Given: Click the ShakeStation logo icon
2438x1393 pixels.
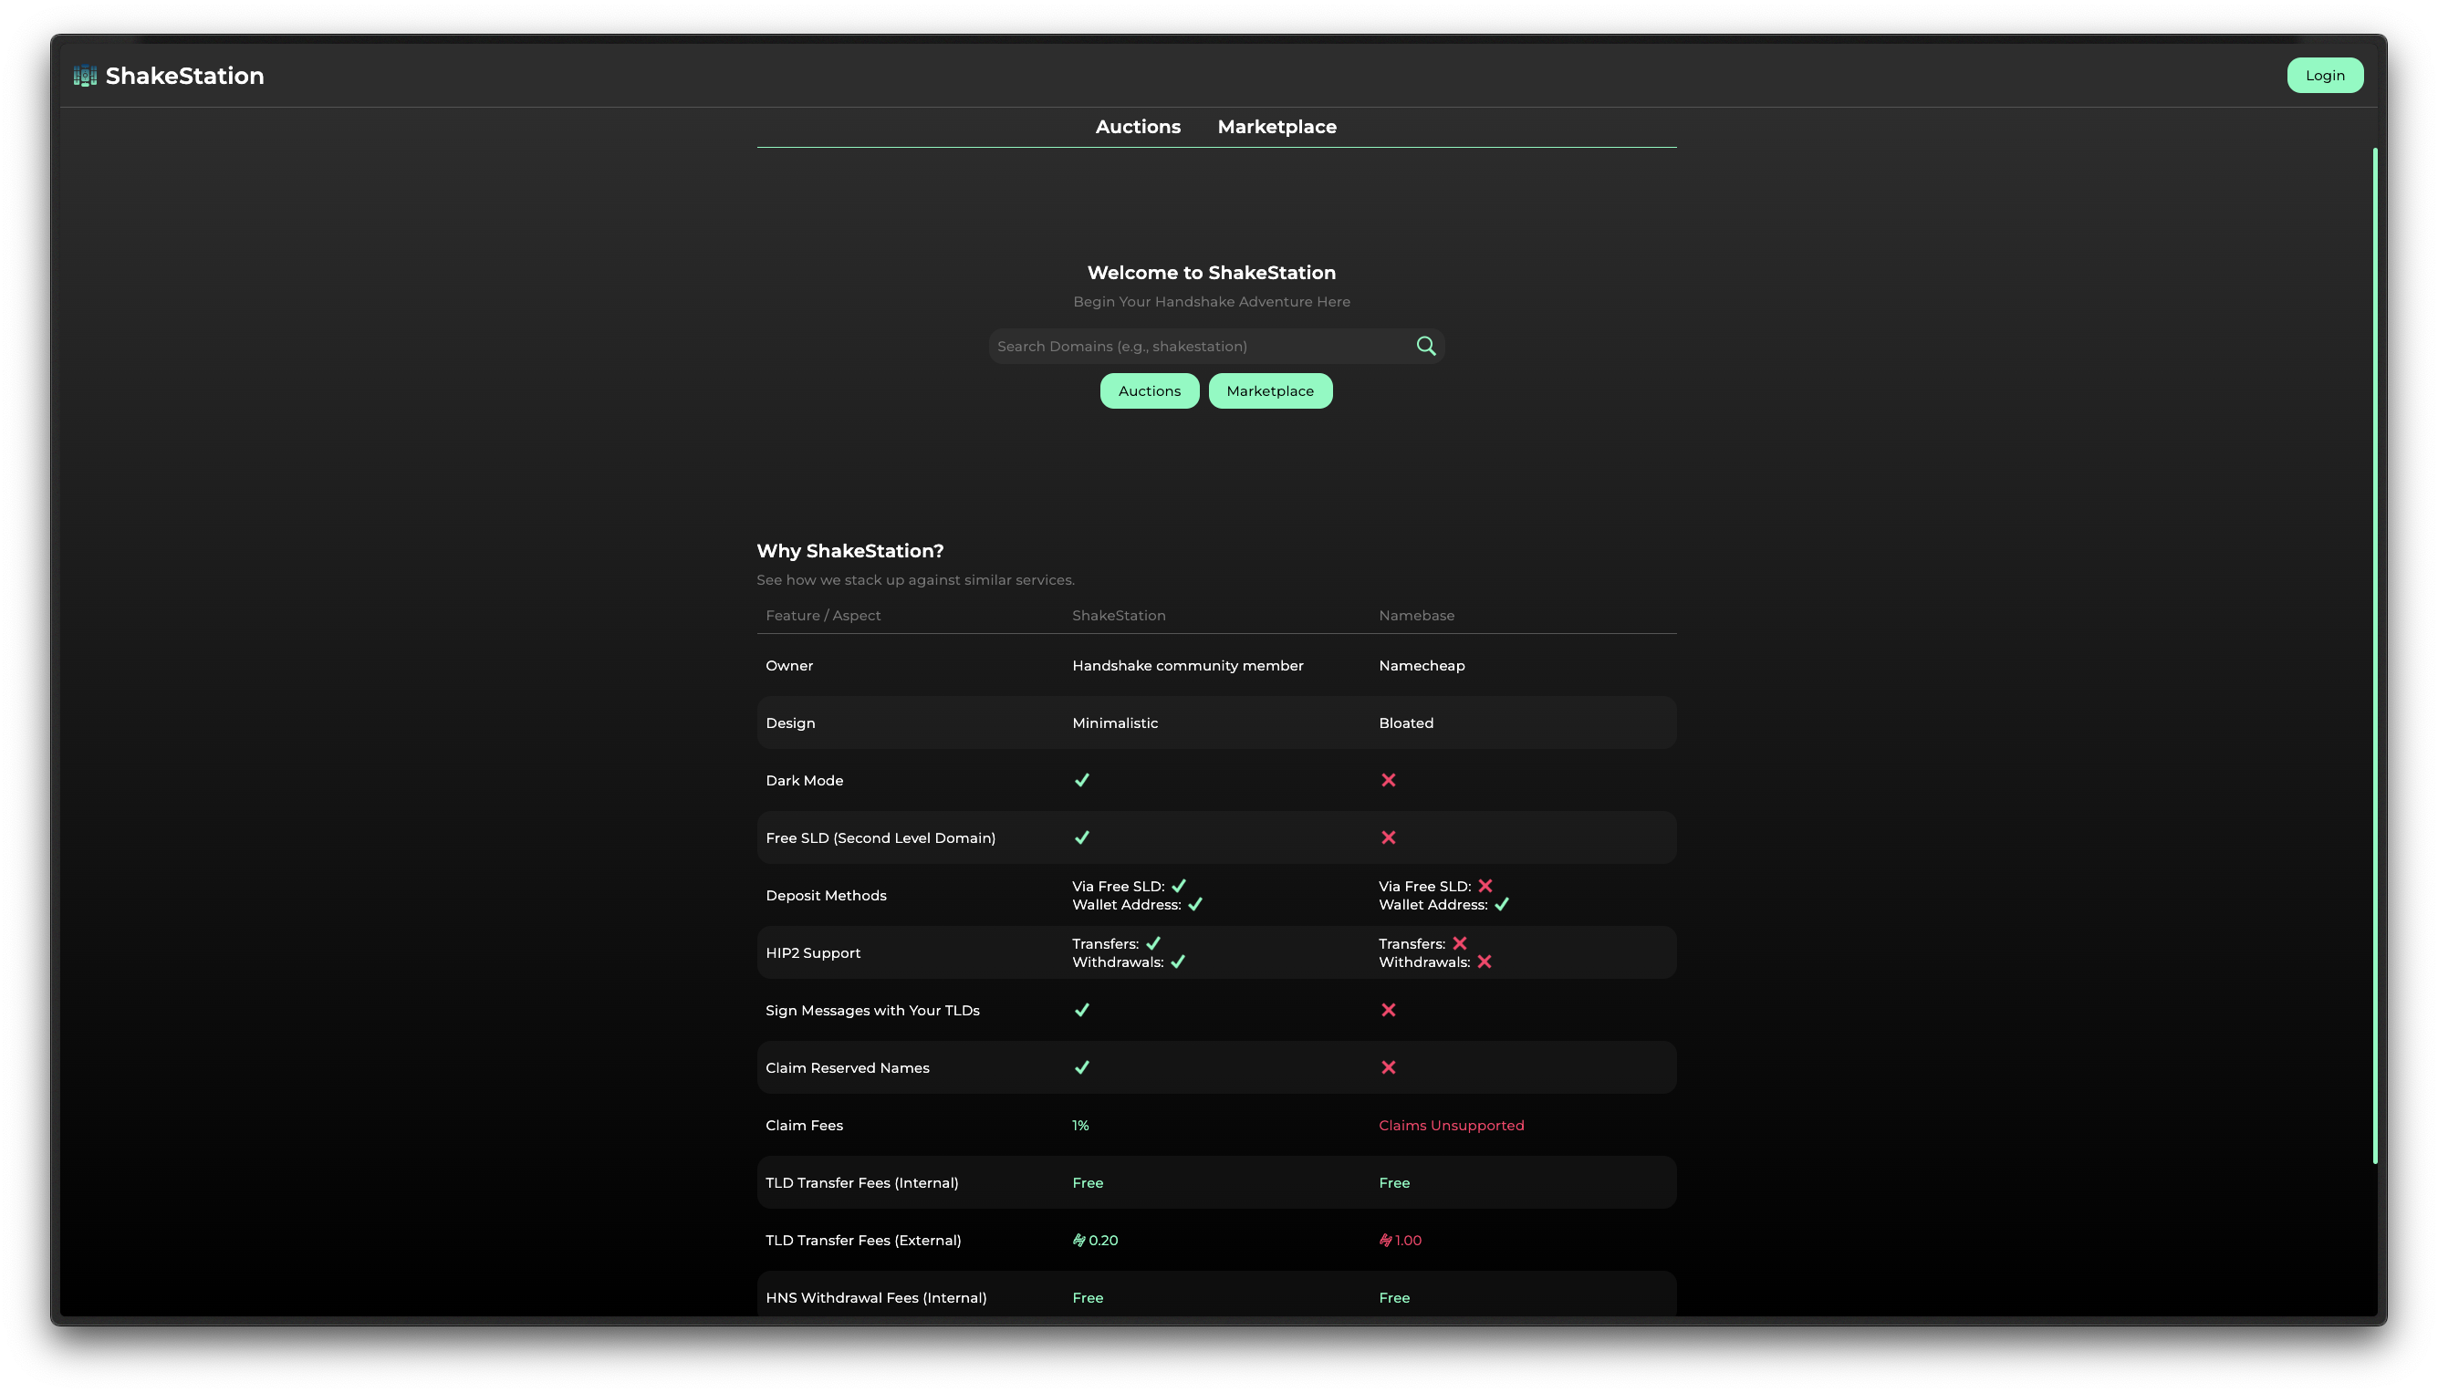Looking at the screenshot, I should tap(85, 76).
